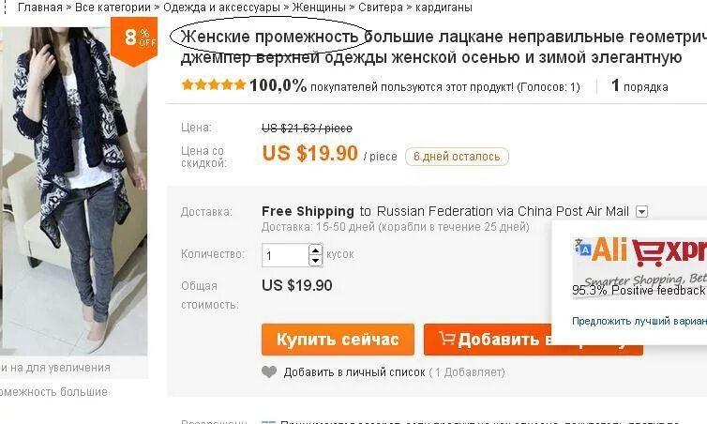Click the cart icon on Добавить button
This screenshot has width=707, height=424.
[x=447, y=339]
